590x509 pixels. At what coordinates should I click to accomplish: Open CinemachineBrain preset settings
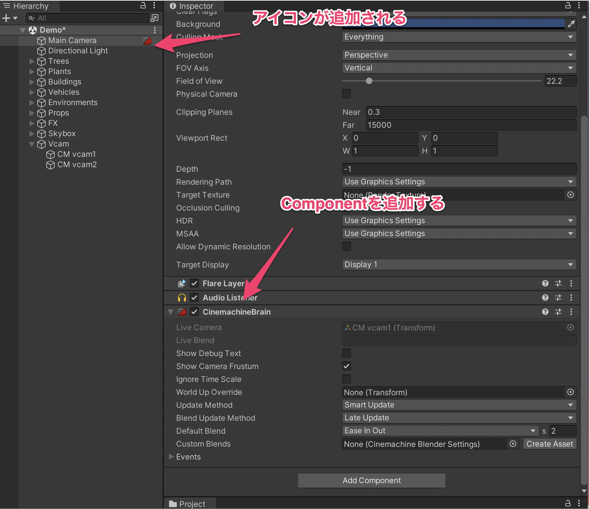[558, 312]
